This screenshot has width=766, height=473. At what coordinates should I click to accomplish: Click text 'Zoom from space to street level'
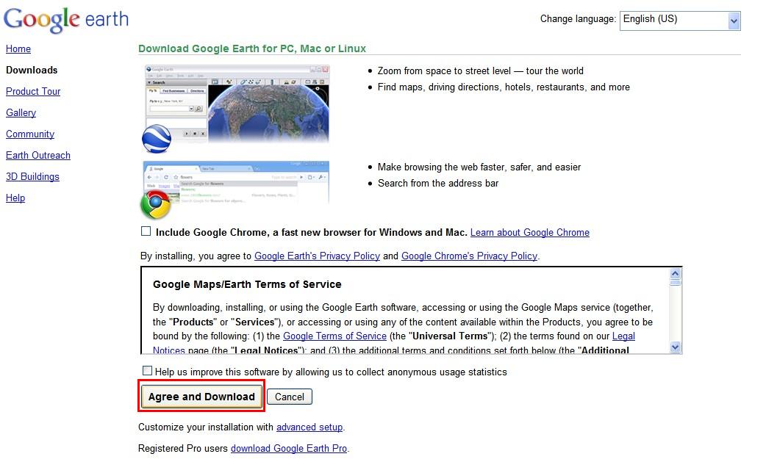point(444,71)
